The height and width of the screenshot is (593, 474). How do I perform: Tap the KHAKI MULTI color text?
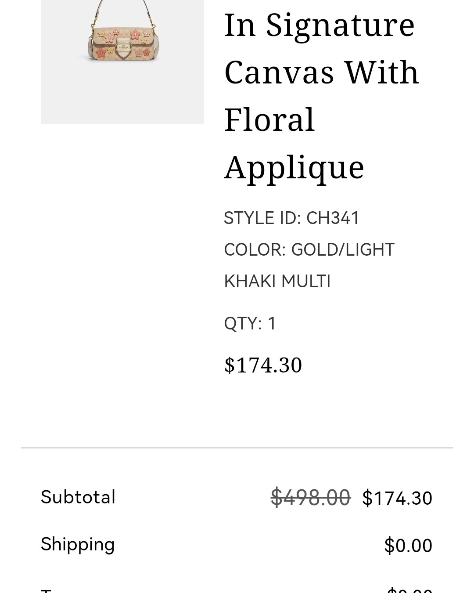tap(277, 281)
